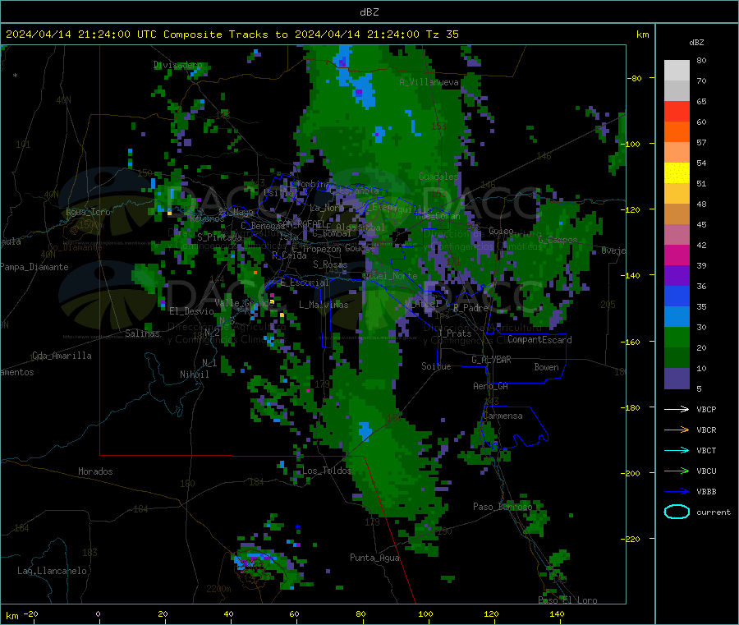739x625 pixels.
Task: Pick the bright yellow swatch in the dBZ scale
Action: [x=677, y=173]
